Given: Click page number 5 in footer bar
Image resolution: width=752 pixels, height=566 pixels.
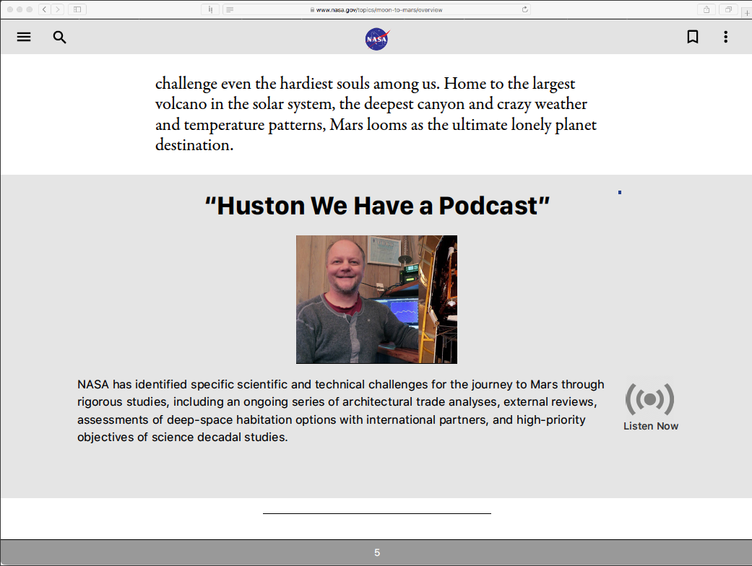Looking at the screenshot, I should (x=377, y=552).
